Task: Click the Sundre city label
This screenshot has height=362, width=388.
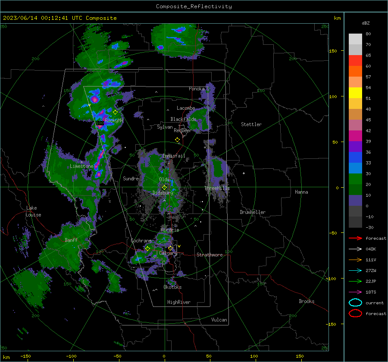Action: pos(131,178)
